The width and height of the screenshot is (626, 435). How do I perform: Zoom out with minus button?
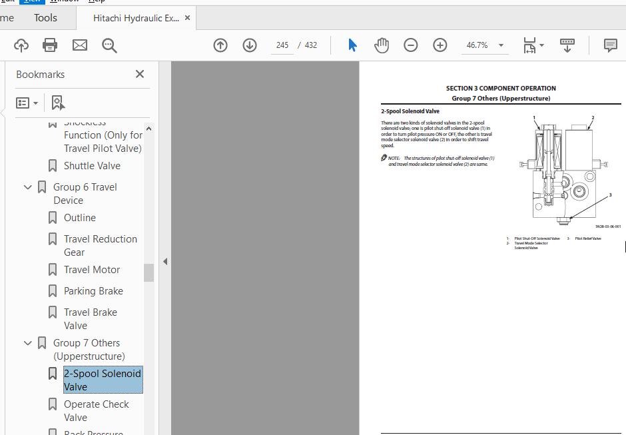pos(410,45)
